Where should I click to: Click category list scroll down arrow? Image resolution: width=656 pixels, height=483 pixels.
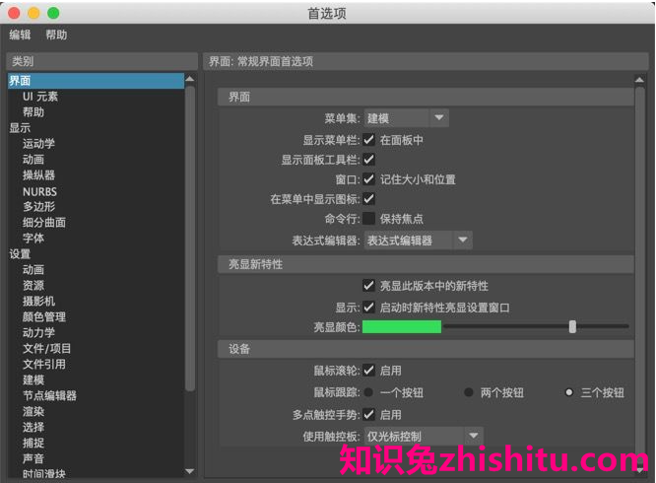click(190, 471)
